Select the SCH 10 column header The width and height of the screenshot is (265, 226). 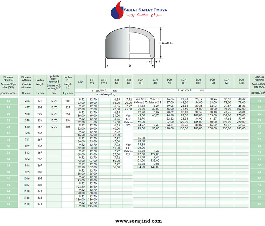point(116,81)
